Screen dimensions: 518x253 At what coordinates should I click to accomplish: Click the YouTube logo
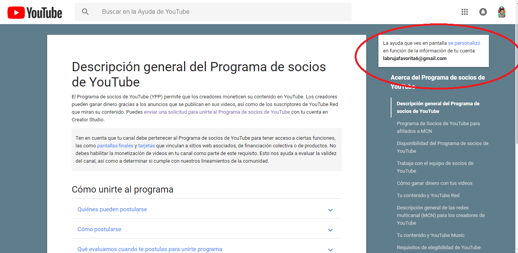click(x=35, y=12)
